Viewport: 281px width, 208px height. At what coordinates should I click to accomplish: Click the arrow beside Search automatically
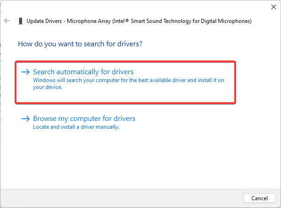(26, 72)
